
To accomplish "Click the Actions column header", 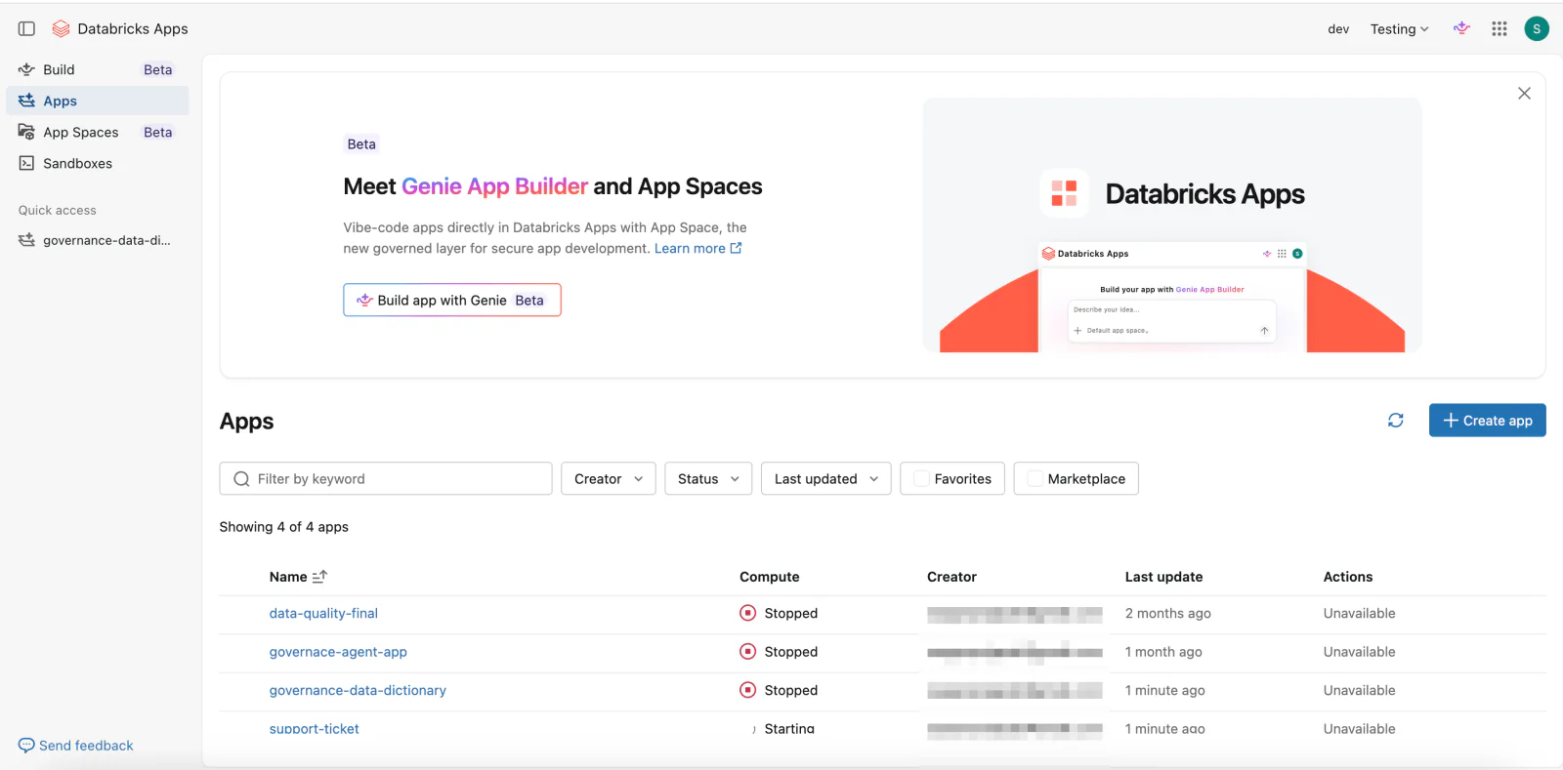I will [x=1348, y=577].
